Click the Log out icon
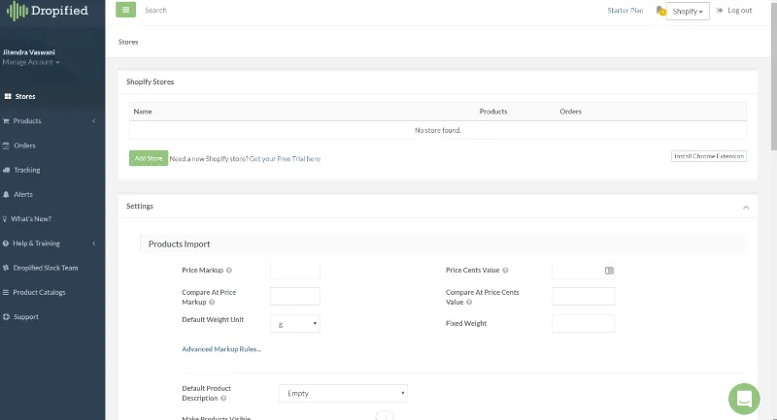Viewport: 777px width, 420px height. [720, 11]
